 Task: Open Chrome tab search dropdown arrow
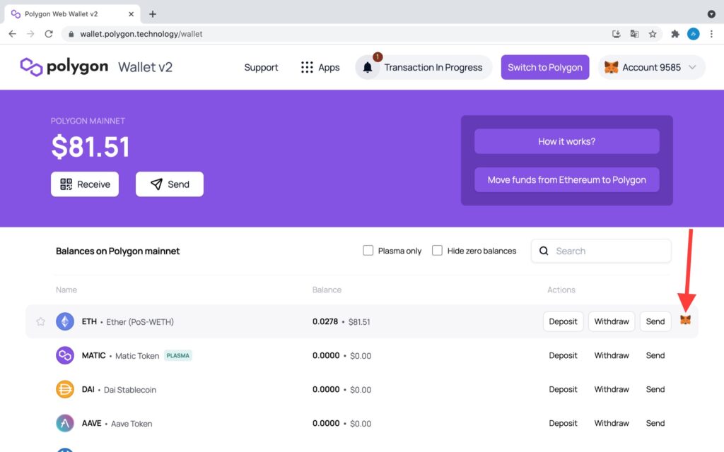[x=711, y=14]
